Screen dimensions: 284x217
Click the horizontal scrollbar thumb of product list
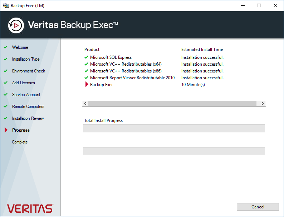pos(172,103)
